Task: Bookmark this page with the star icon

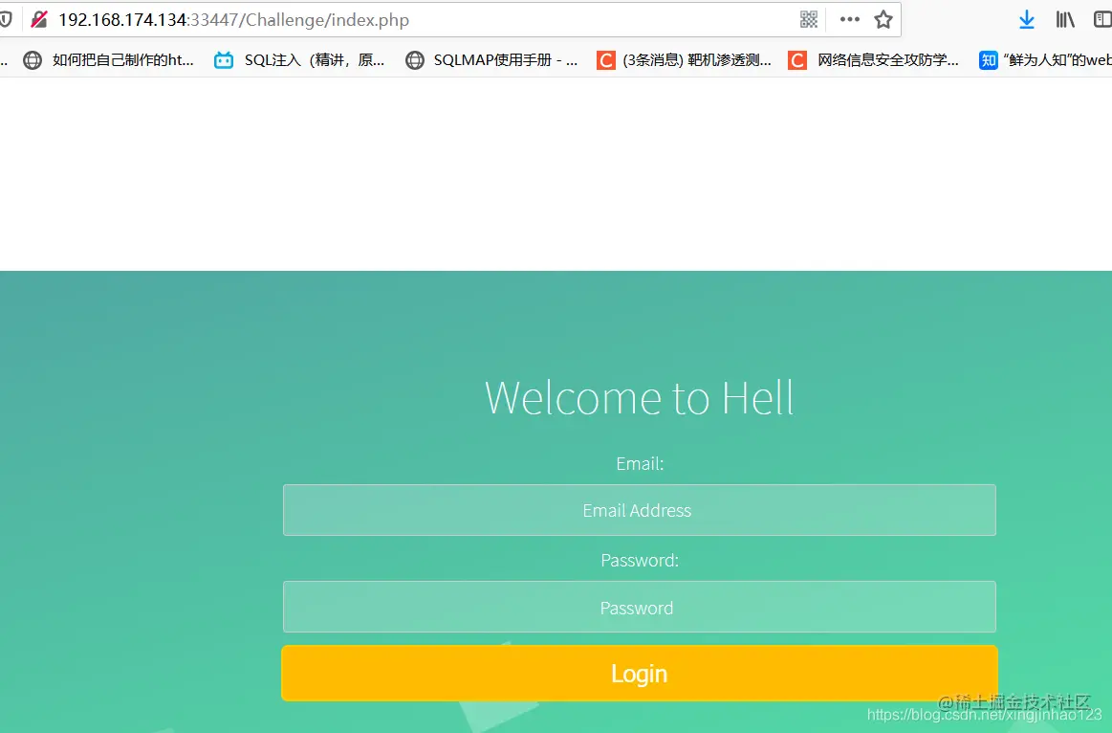Action: pos(883,19)
